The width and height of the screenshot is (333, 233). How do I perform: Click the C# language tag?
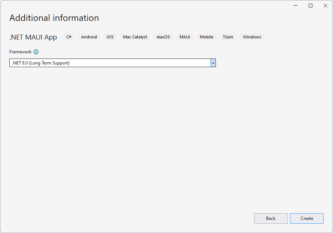coord(69,37)
